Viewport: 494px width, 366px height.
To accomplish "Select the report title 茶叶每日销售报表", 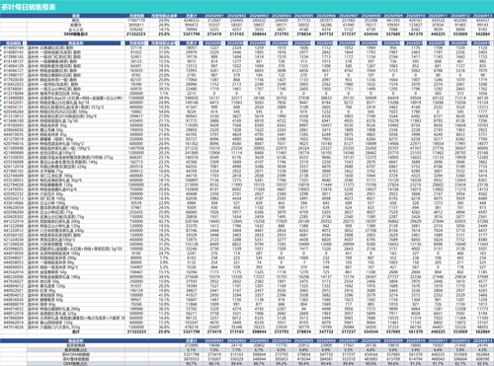I will [x=29, y=7].
